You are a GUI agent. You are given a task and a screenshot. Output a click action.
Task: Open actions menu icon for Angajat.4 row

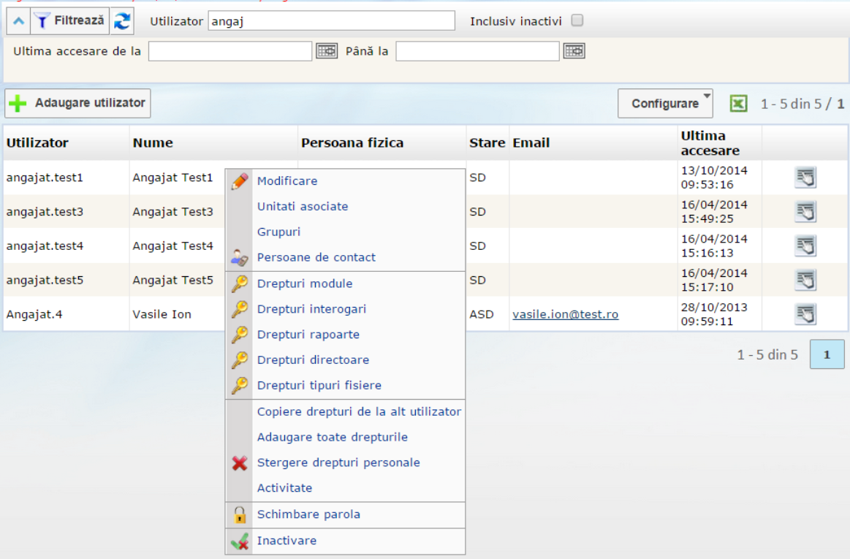click(x=805, y=314)
